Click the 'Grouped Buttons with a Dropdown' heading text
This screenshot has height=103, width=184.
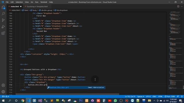40,70
